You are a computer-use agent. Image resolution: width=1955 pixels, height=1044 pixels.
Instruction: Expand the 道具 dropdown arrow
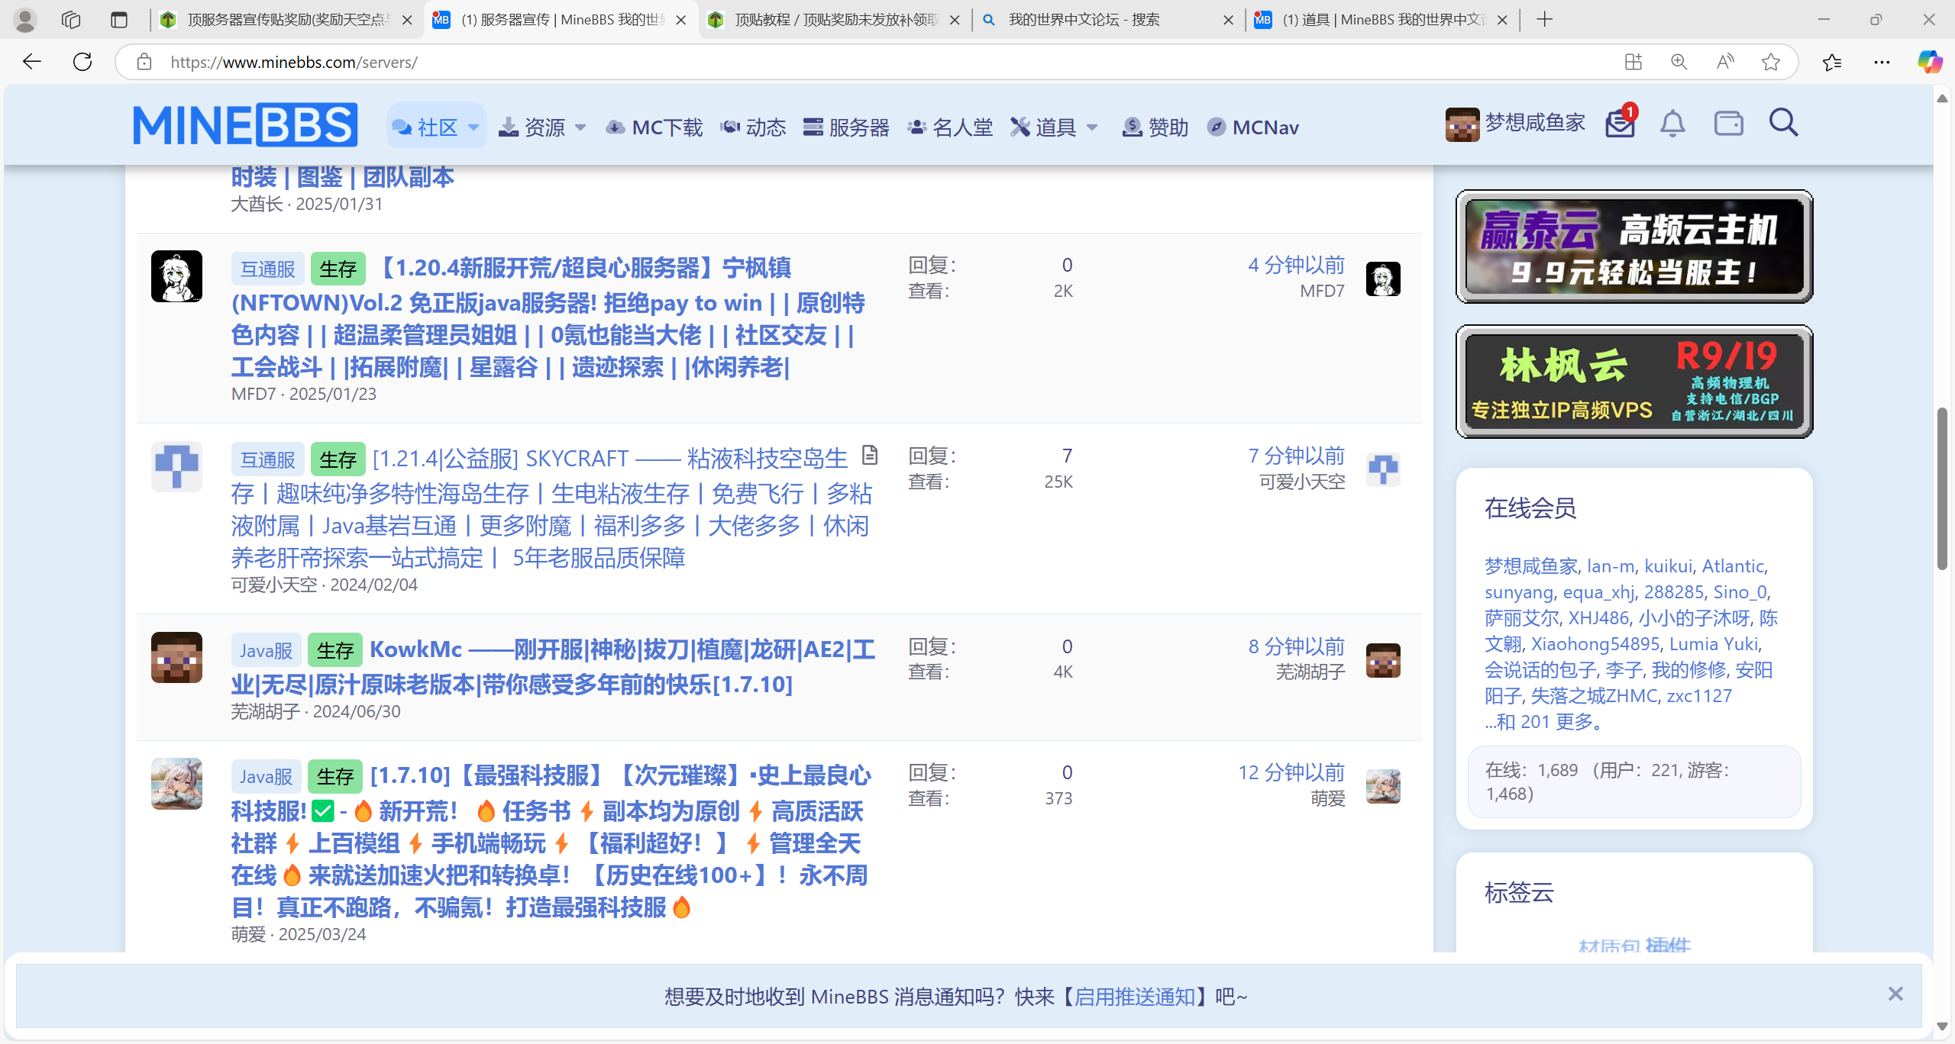pyautogui.click(x=1092, y=127)
